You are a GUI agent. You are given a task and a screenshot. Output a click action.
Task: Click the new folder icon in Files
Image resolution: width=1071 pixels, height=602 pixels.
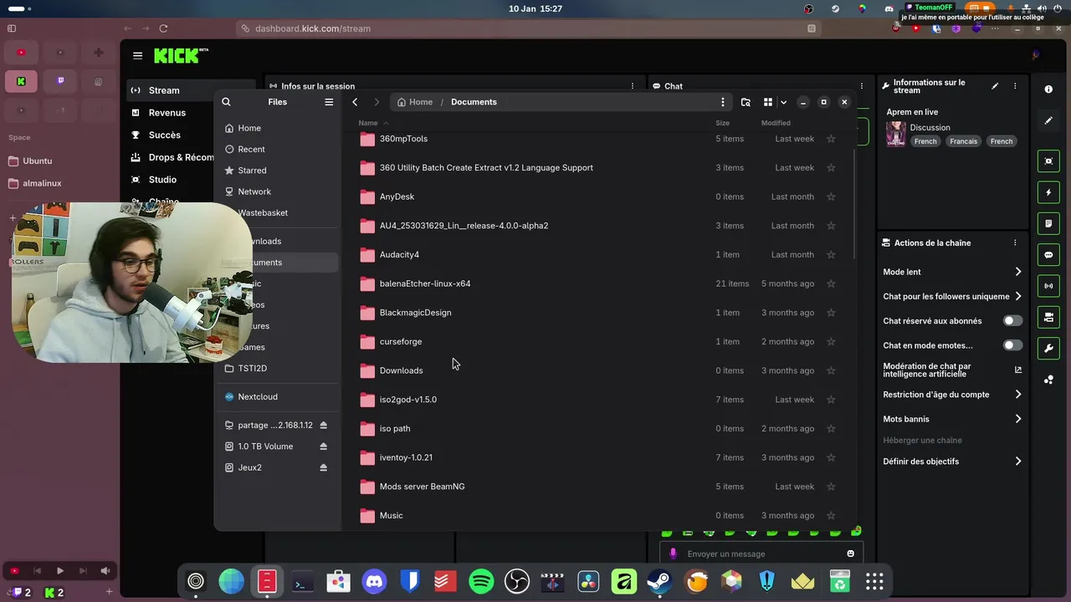pos(746,102)
